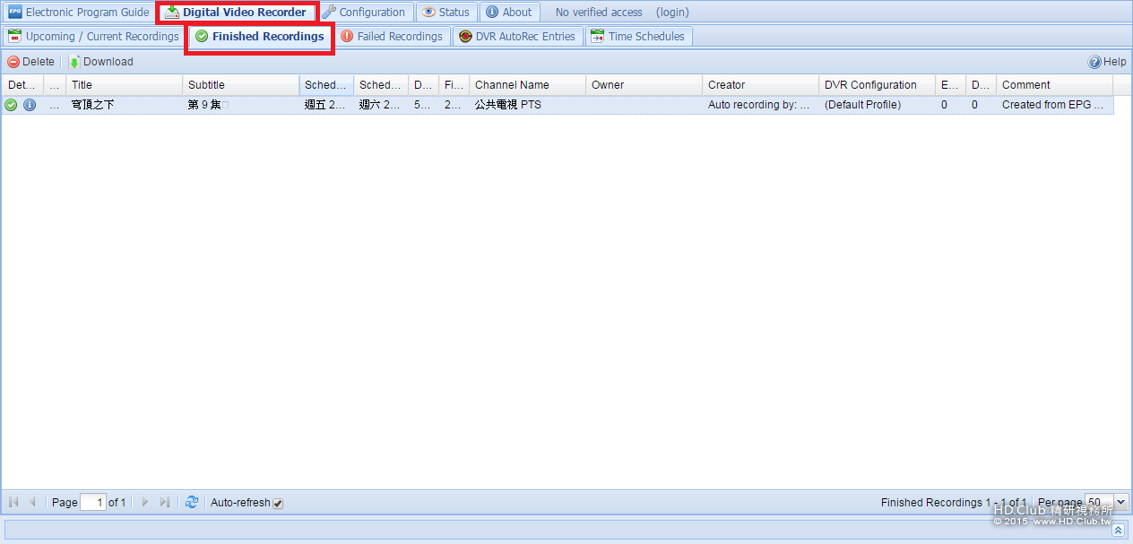1133x544 pixels.
Task: Show Upcoming / Current Recordings tab
Action: 93,37
